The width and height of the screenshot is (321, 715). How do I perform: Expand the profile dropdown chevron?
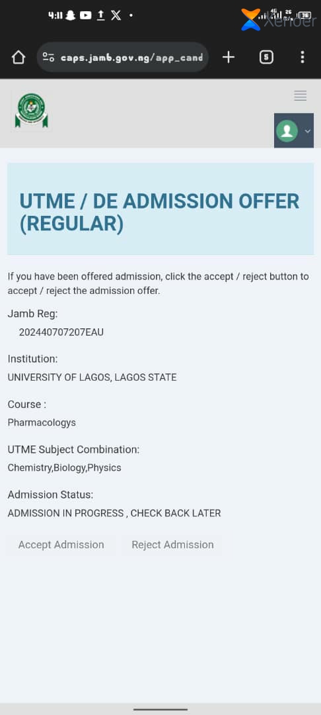coord(307,131)
